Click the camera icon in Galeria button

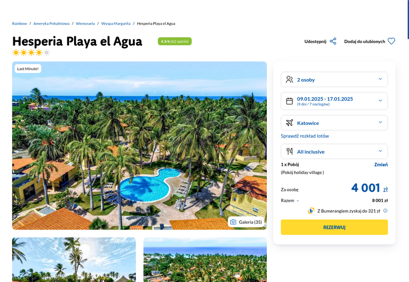pyautogui.click(x=233, y=222)
